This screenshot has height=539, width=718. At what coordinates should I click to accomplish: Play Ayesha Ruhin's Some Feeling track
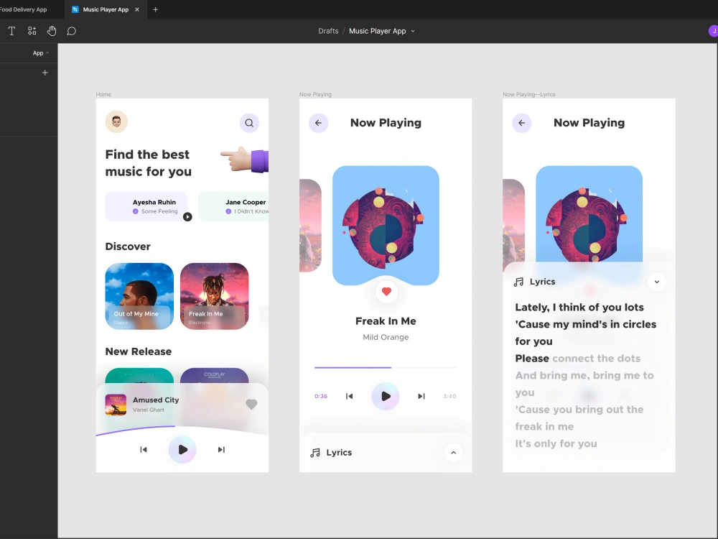(x=187, y=217)
